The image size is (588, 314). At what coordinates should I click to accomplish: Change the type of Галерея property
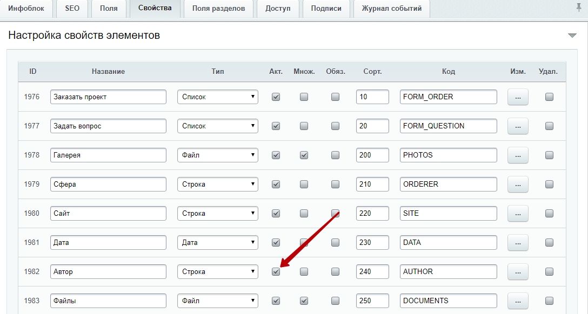(217, 155)
